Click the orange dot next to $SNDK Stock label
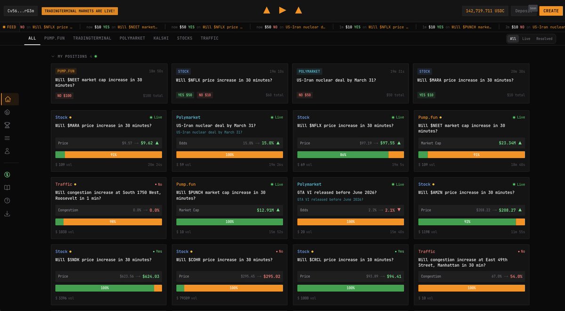This screenshot has width=565, height=311. pyautogui.click(x=71, y=252)
